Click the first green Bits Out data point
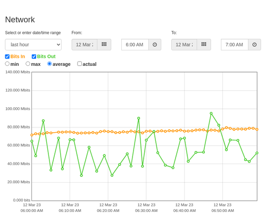266x214 pixels. 32,141
